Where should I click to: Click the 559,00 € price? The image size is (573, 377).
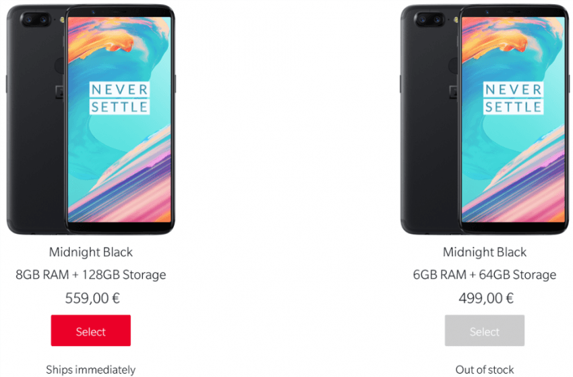(x=92, y=298)
